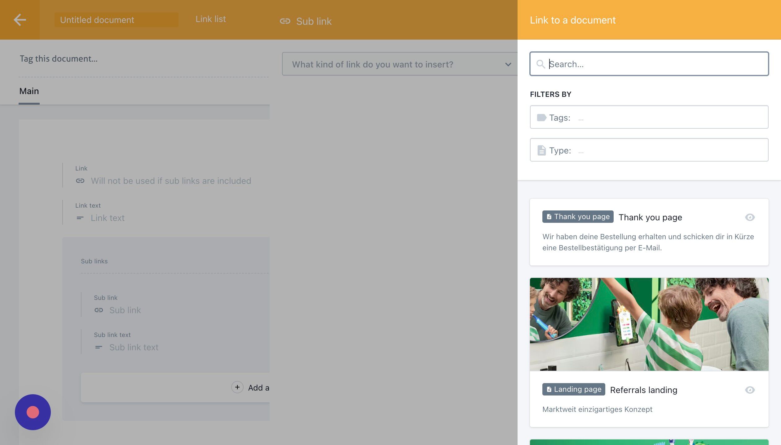This screenshot has width=781, height=445.
Task: Click the Untitled document title field
Action: point(116,20)
